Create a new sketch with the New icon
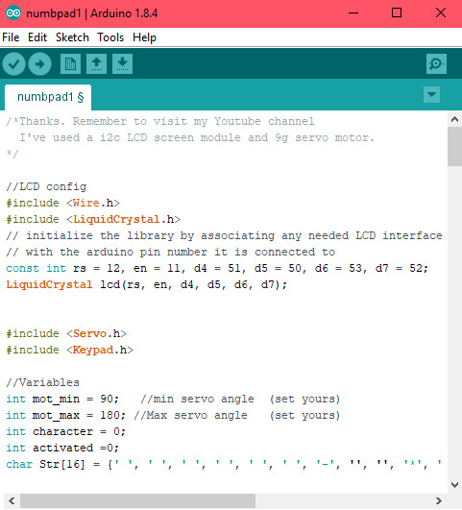This screenshot has width=462, height=510. (70, 64)
